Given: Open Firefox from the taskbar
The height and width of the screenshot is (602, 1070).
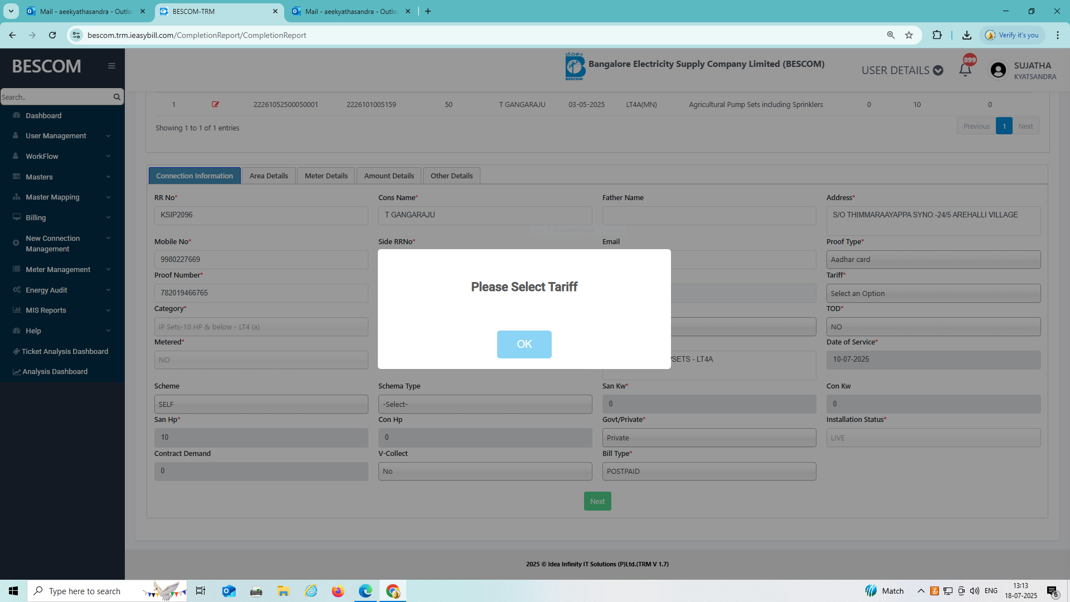Looking at the screenshot, I should pos(338,591).
